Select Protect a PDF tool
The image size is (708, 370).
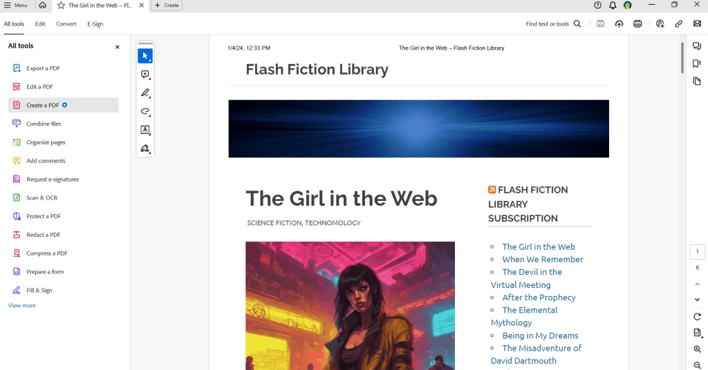(63, 216)
